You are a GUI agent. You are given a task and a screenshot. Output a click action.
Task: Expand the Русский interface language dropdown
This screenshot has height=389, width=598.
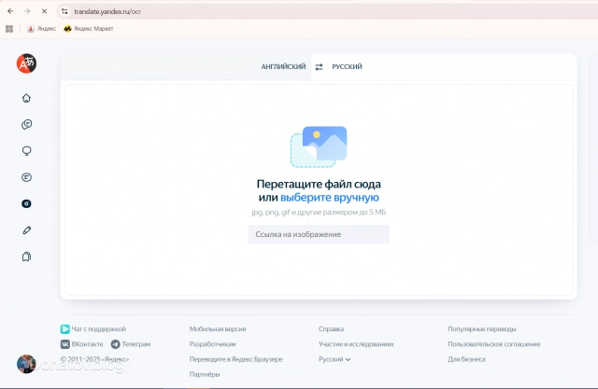tap(335, 359)
